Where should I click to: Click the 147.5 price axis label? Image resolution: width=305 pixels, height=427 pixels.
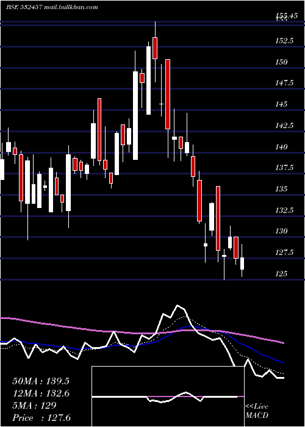[x=284, y=83]
